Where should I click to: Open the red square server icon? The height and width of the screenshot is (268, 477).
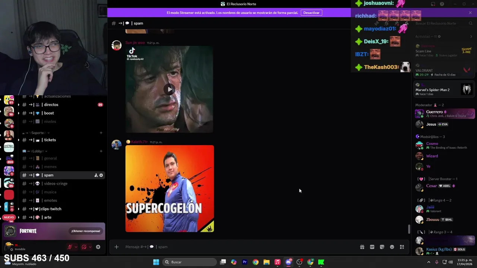pyautogui.click(x=9, y=195)
